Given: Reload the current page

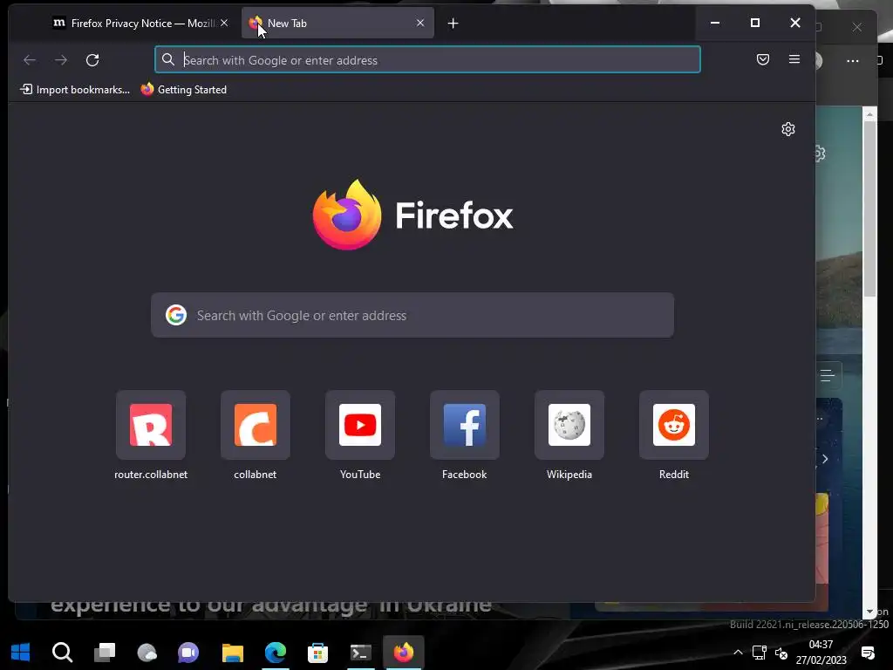Looking at the screenshot, I should coord(92,60).
